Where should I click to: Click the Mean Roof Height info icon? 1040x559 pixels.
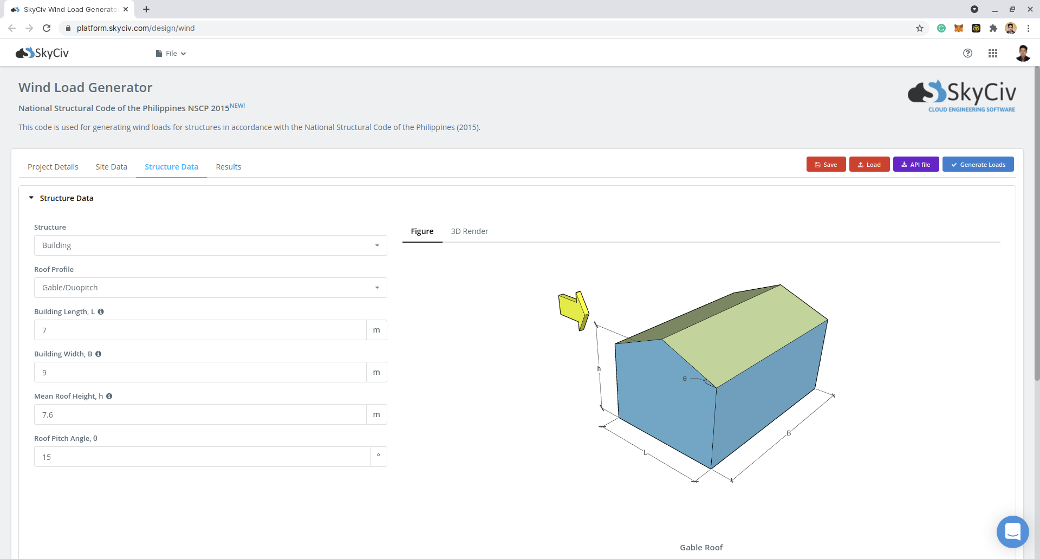pos(109,396)
